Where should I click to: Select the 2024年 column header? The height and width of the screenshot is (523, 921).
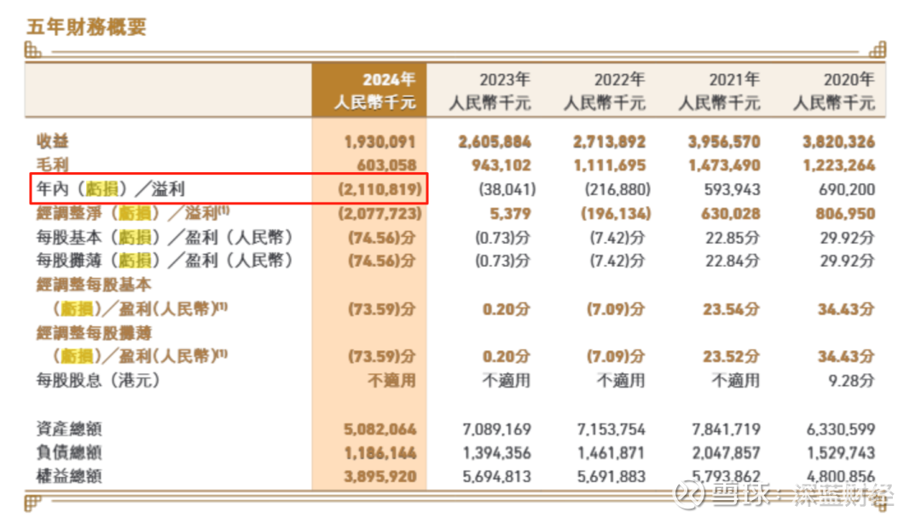click(x=389, y=80)
